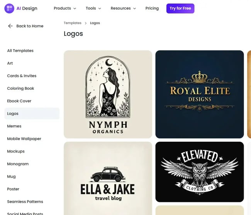
Task: Click the back arrow icon
Action: tap(10, 26)
